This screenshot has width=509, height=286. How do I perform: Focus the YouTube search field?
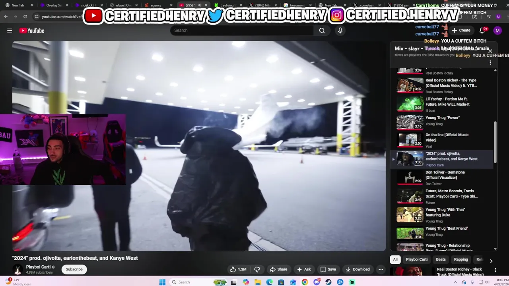[x=242, y=31]
